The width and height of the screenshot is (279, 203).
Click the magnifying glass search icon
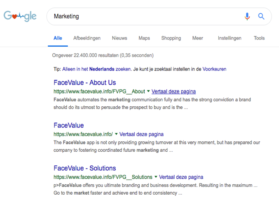coord(261,16)
